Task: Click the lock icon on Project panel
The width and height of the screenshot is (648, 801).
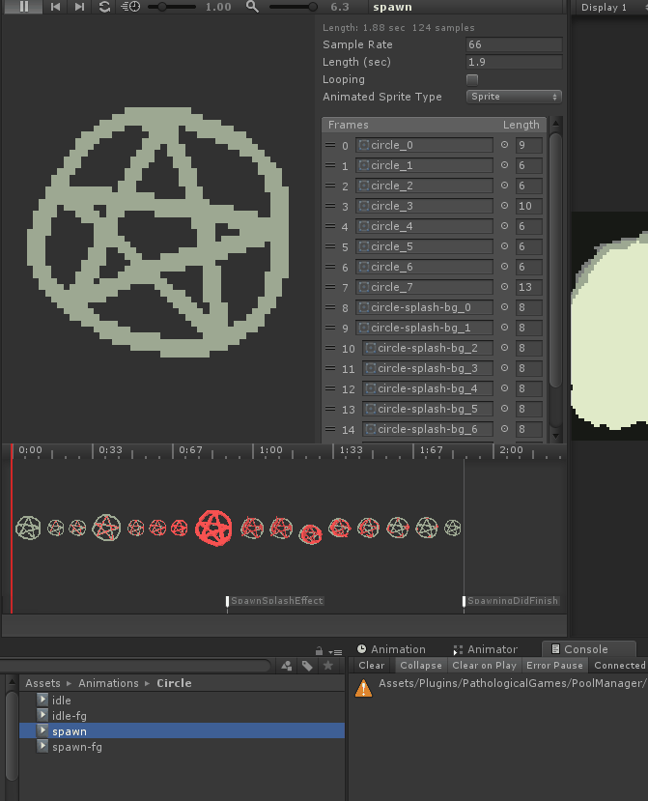Action: pos(319,650)
